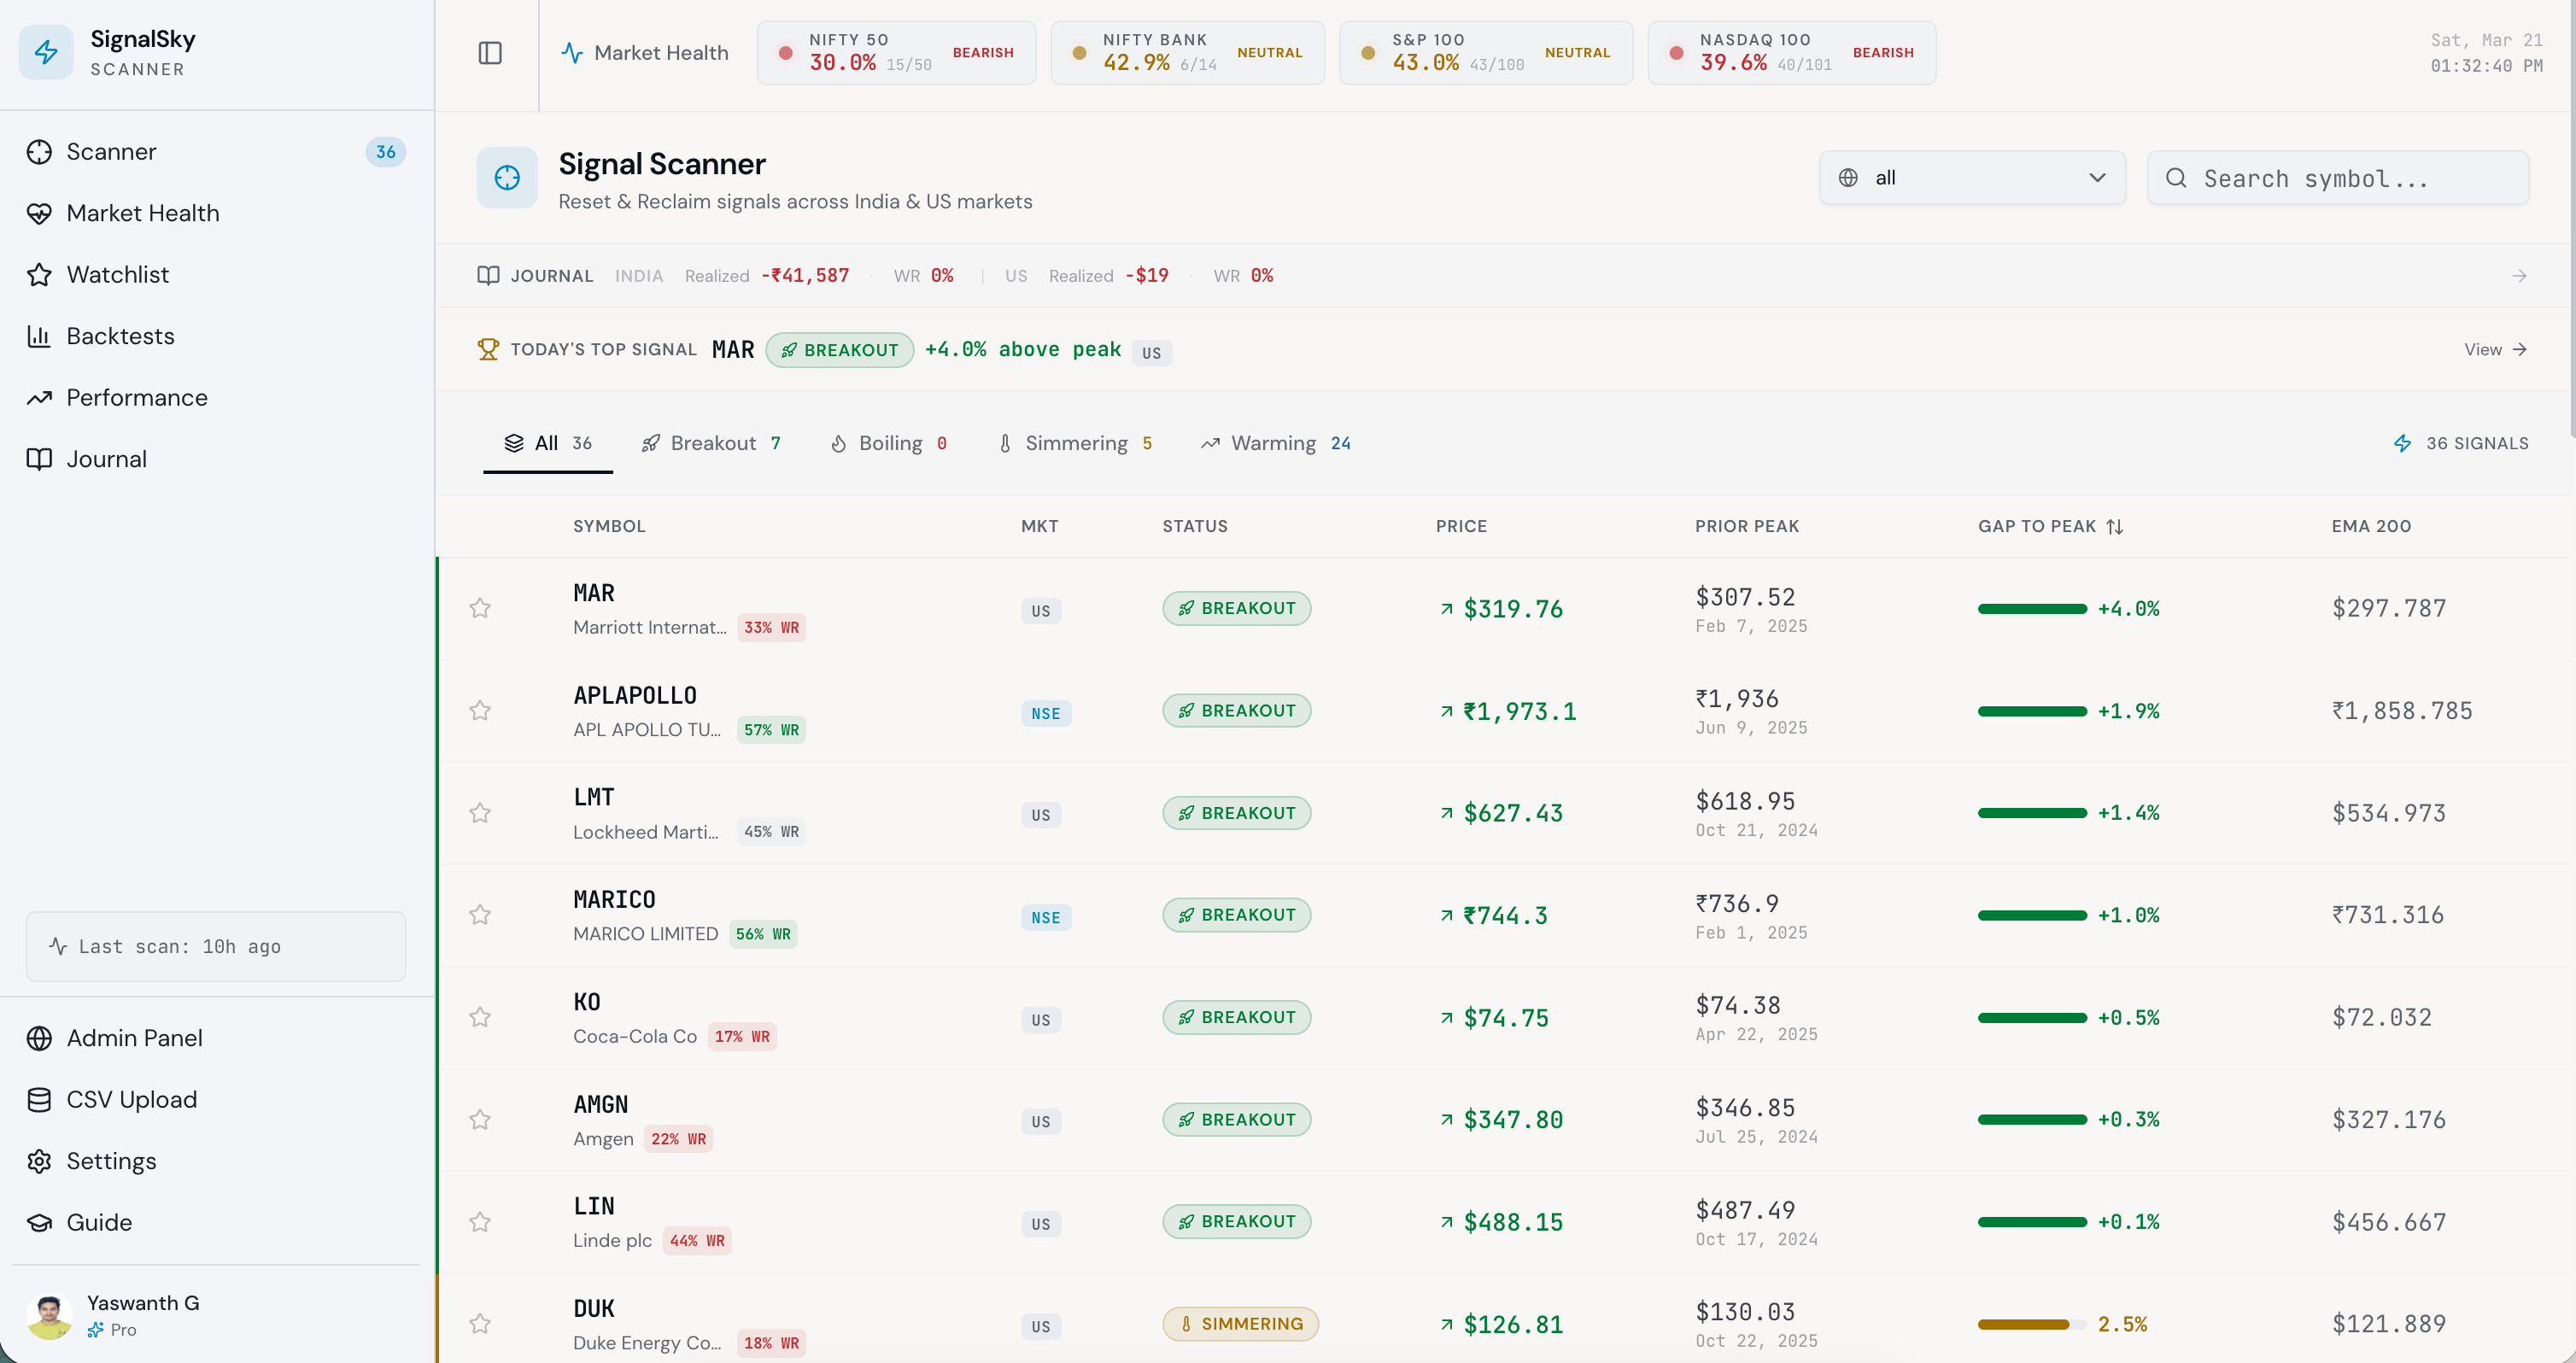Open the Guide page

tap(216, 1222)
